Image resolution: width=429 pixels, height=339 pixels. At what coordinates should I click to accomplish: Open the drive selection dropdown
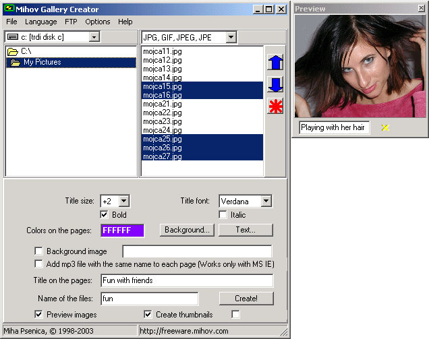[x=94, y=37]
